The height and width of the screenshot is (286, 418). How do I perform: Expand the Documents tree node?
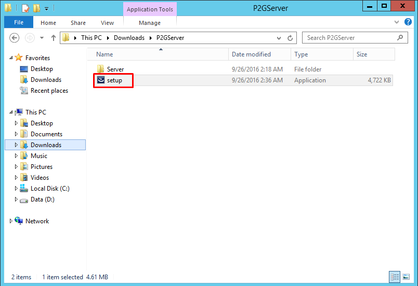click(x=16, y=134)
